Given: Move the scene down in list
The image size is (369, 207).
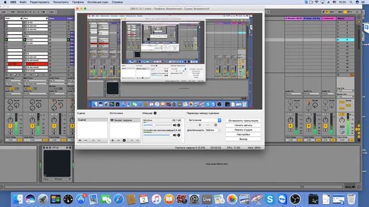Looking at the screenshot, I should tap(99, 140).
